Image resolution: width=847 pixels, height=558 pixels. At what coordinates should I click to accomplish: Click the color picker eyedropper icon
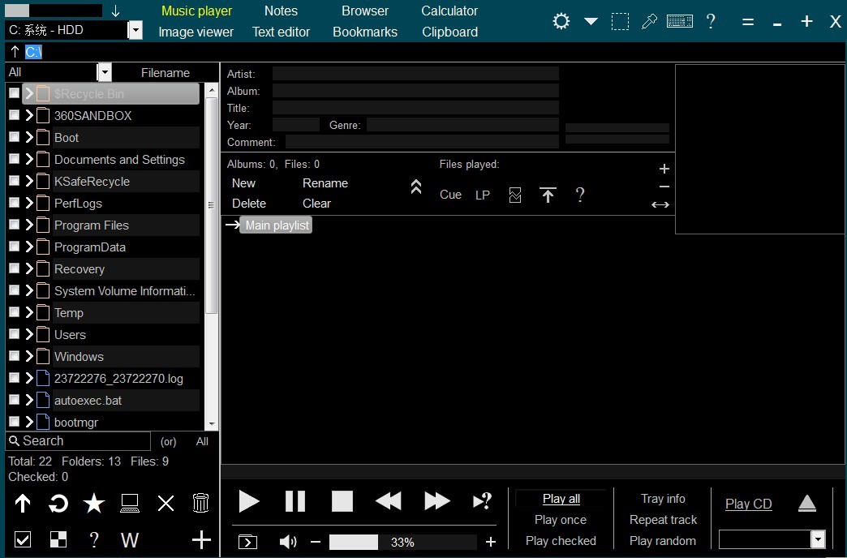[x=649, y=22]
